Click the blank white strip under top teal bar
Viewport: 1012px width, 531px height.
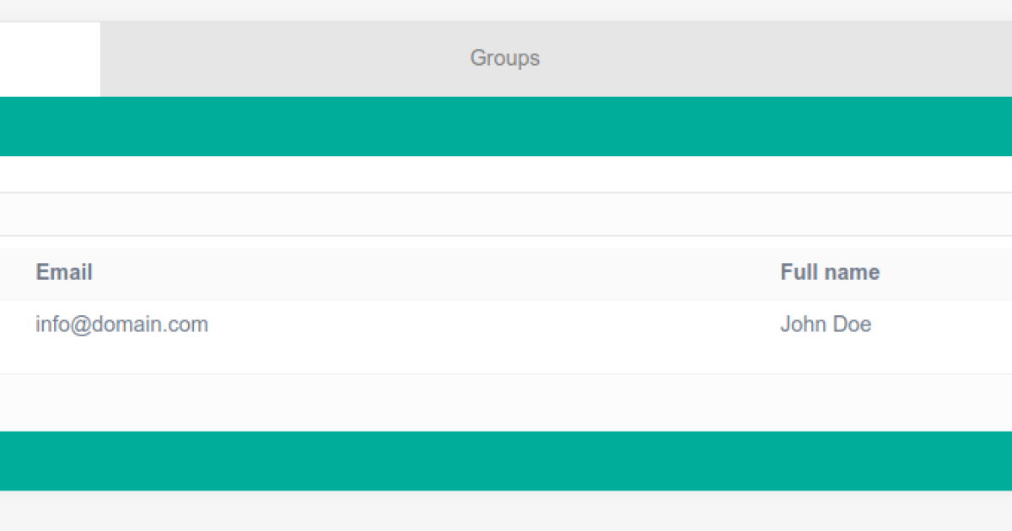[x=506, y=174]
